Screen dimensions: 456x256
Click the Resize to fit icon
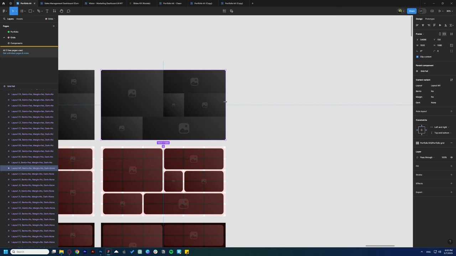(x=451, y=34)
